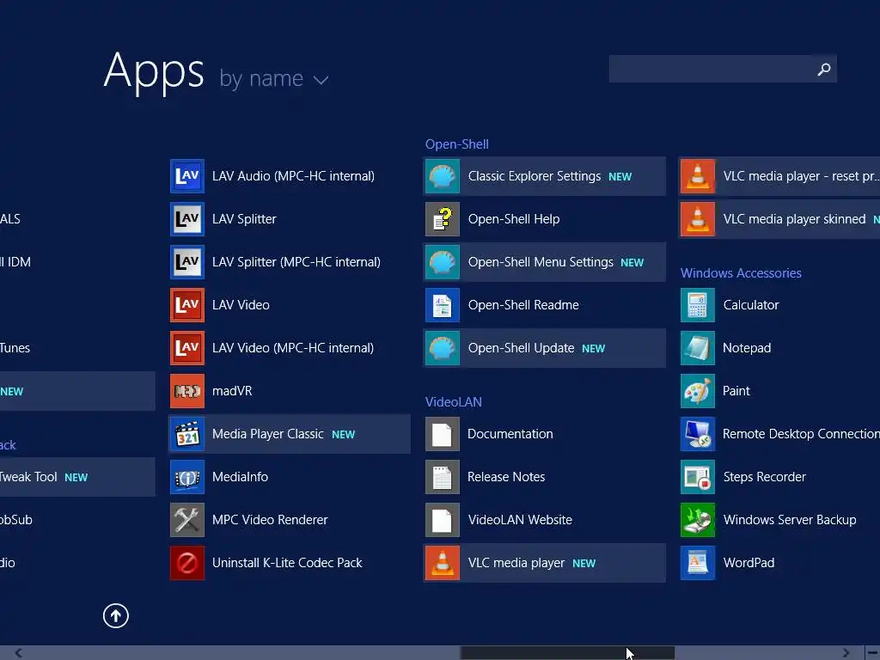Image resolution: width=880 pixels, height=660 pixels.
Task: Open the Open-Shell Readme document icon
Action: (443, 305)
